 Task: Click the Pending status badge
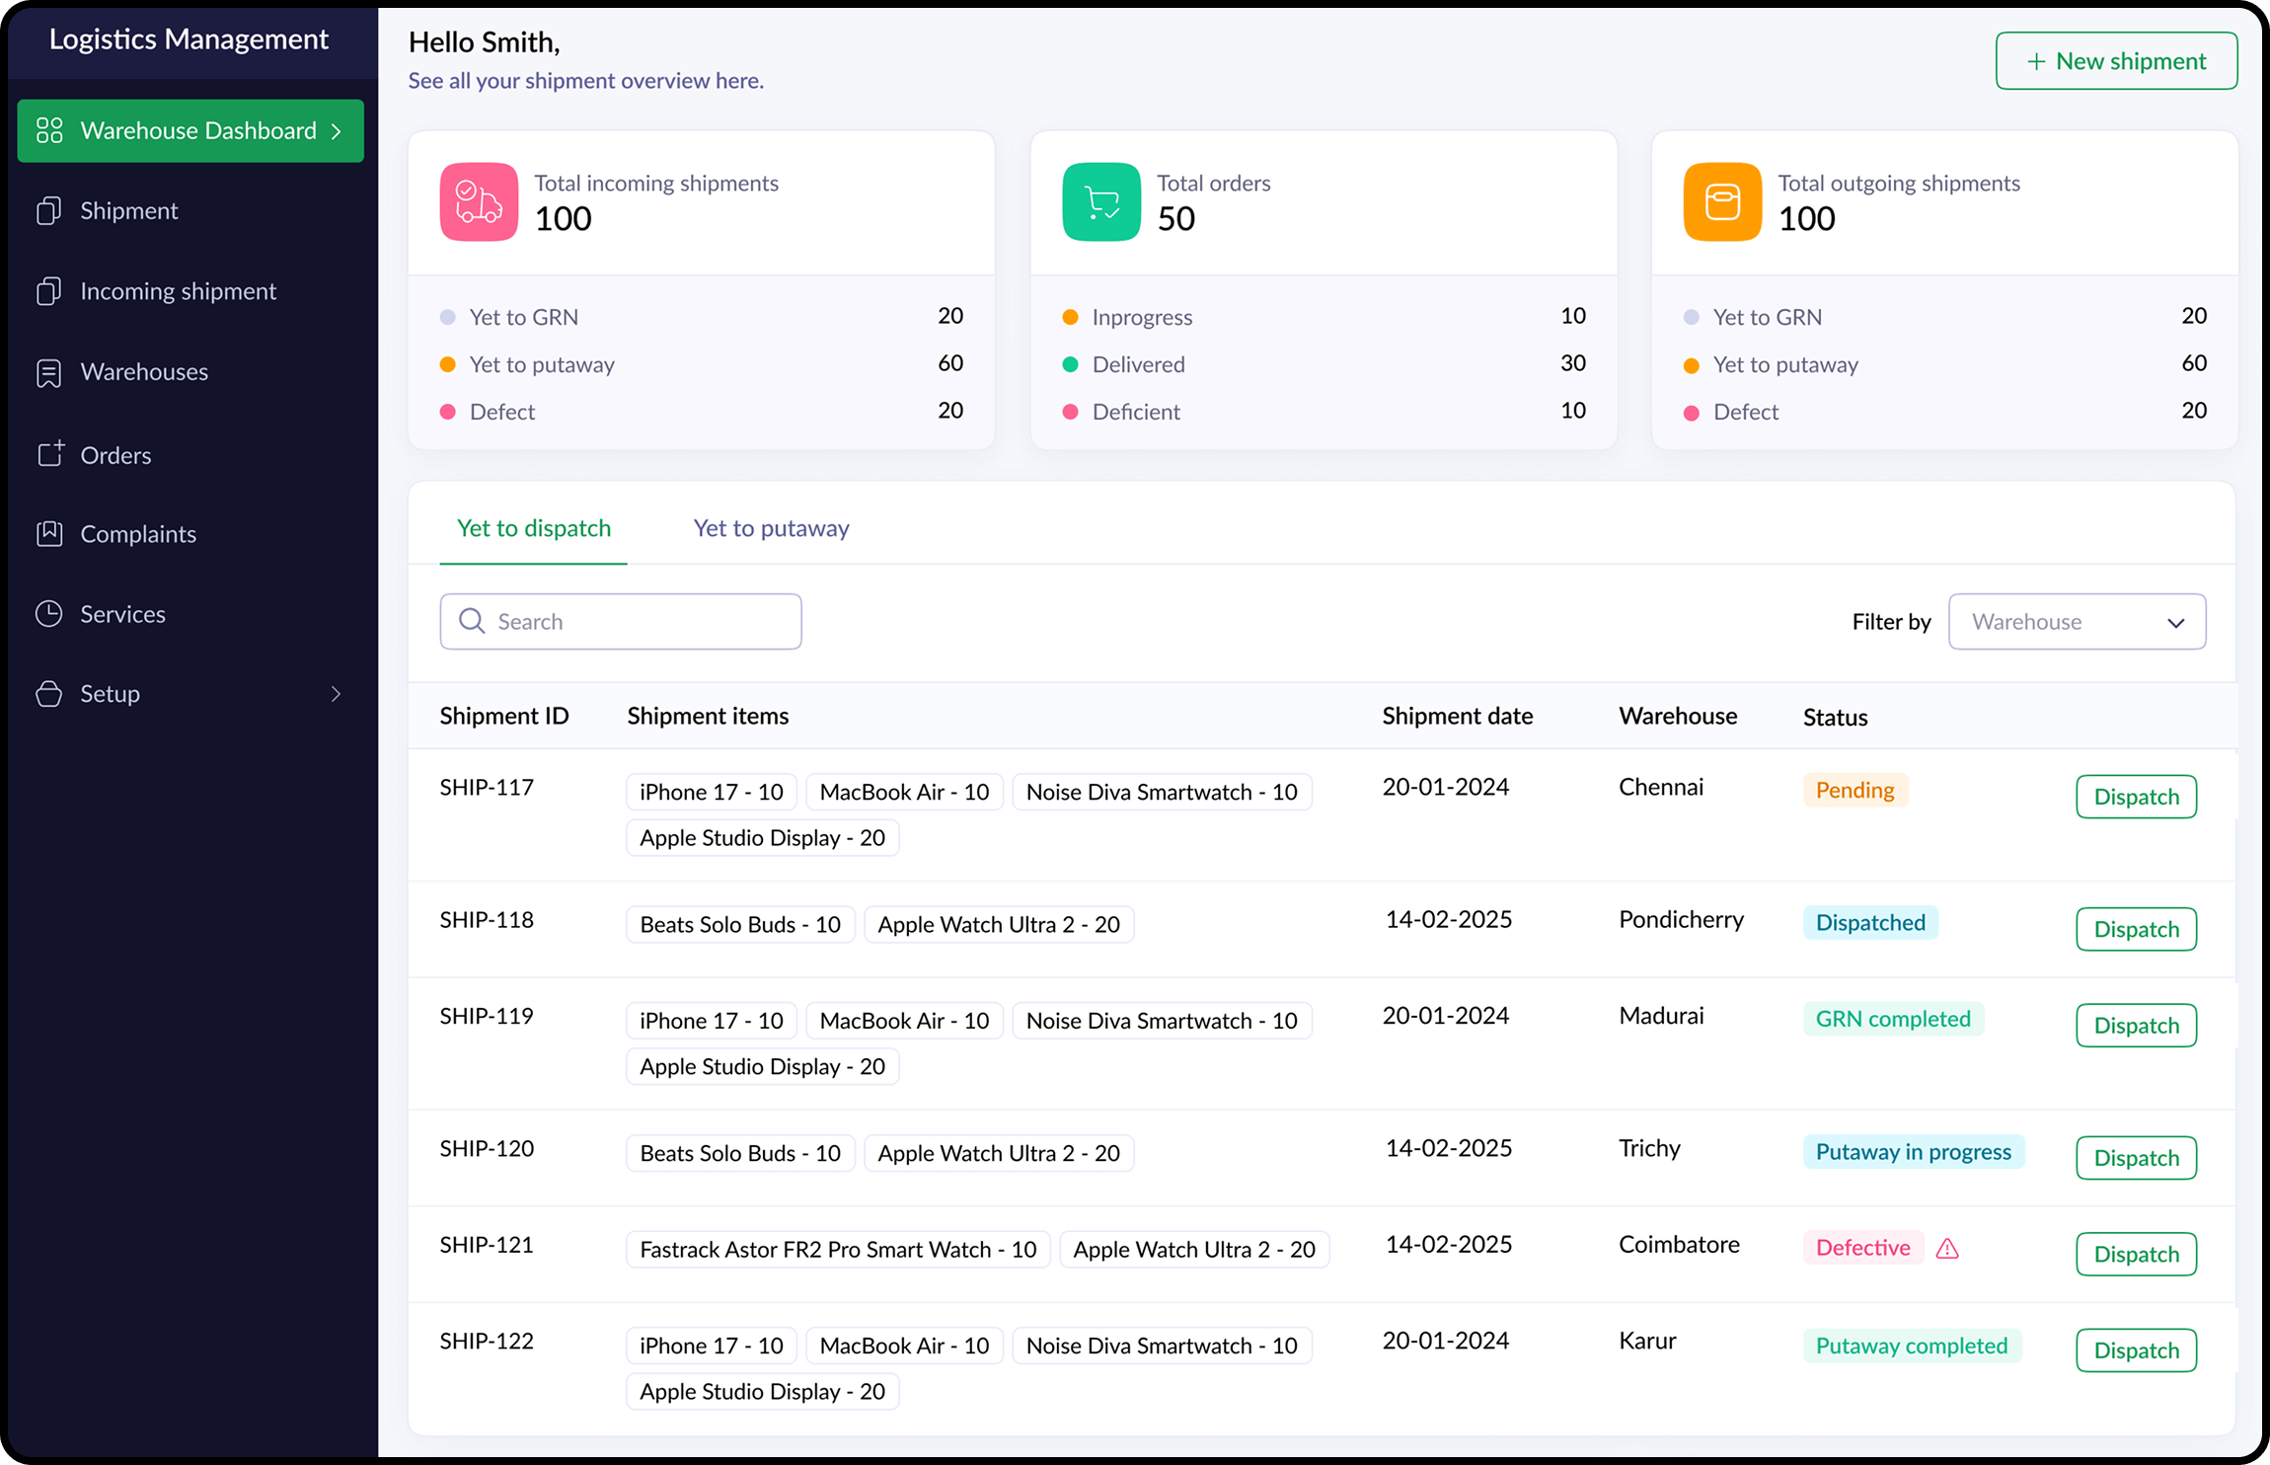(x=1854, y=790)
